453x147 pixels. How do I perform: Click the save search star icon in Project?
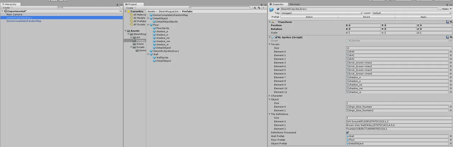pos(264,8)
